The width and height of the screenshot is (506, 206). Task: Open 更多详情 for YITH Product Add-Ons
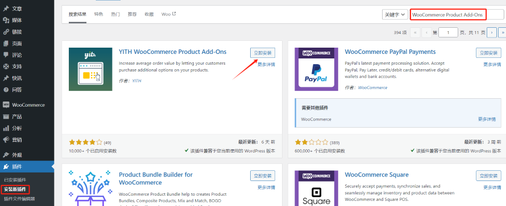click(266, 64)
